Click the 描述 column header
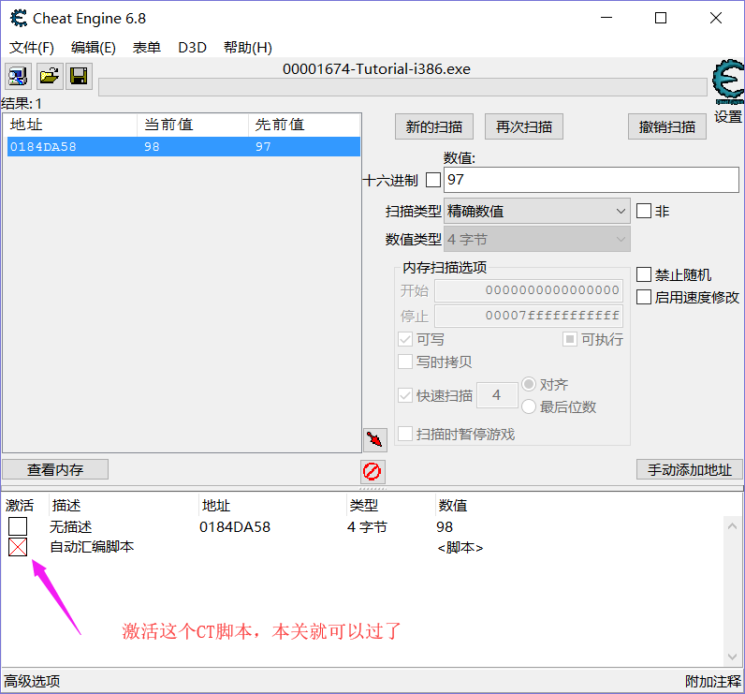The image size is (745, 694). pos(66,506)
